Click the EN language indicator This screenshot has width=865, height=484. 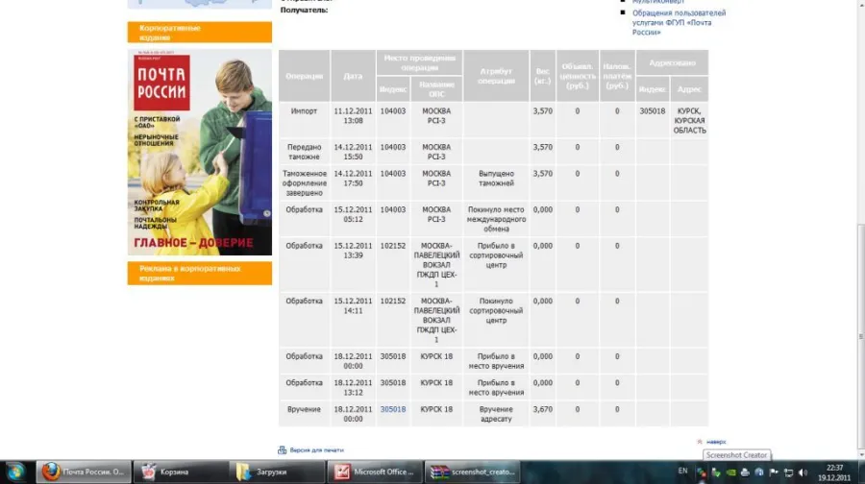683,472
